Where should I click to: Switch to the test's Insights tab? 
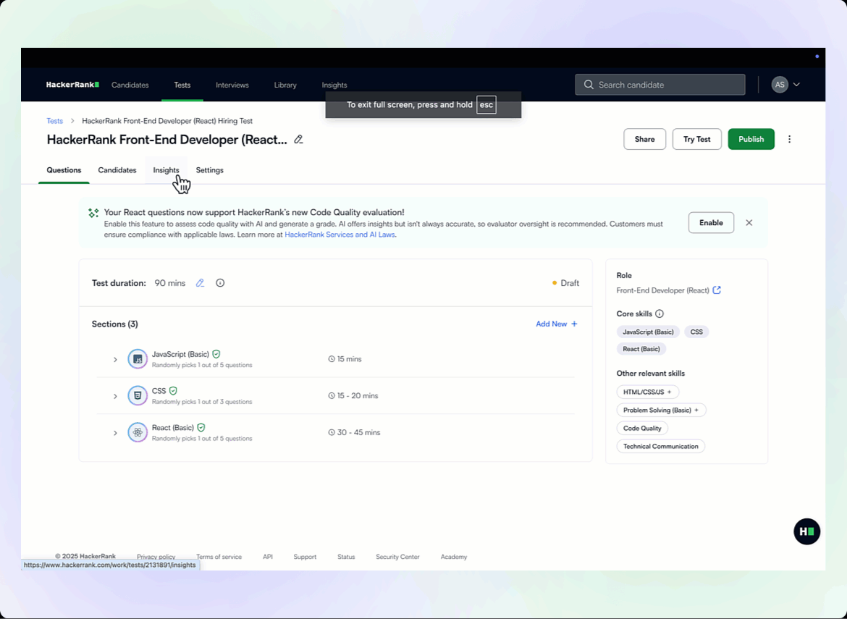[x=166, y=170]
